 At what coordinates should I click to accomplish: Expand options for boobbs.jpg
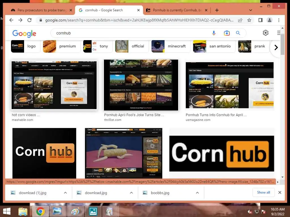(x=197, y=193)
